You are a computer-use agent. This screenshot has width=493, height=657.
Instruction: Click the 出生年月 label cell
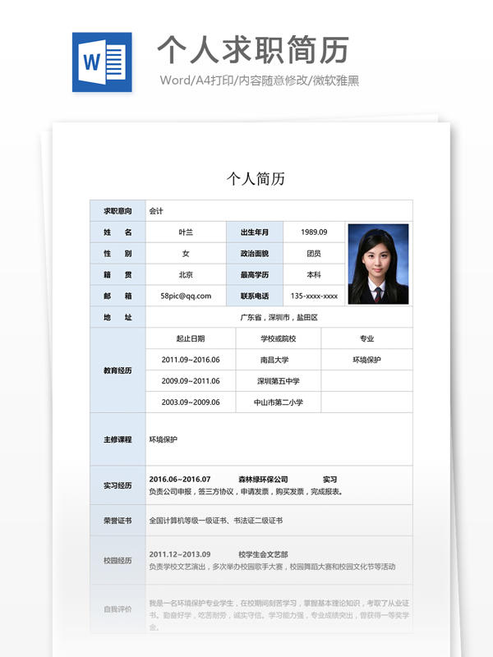[255, 232]
